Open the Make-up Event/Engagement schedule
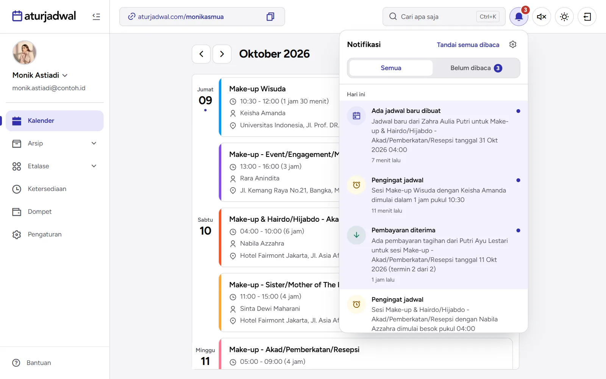606x379 pixels. tap(280, 172)
